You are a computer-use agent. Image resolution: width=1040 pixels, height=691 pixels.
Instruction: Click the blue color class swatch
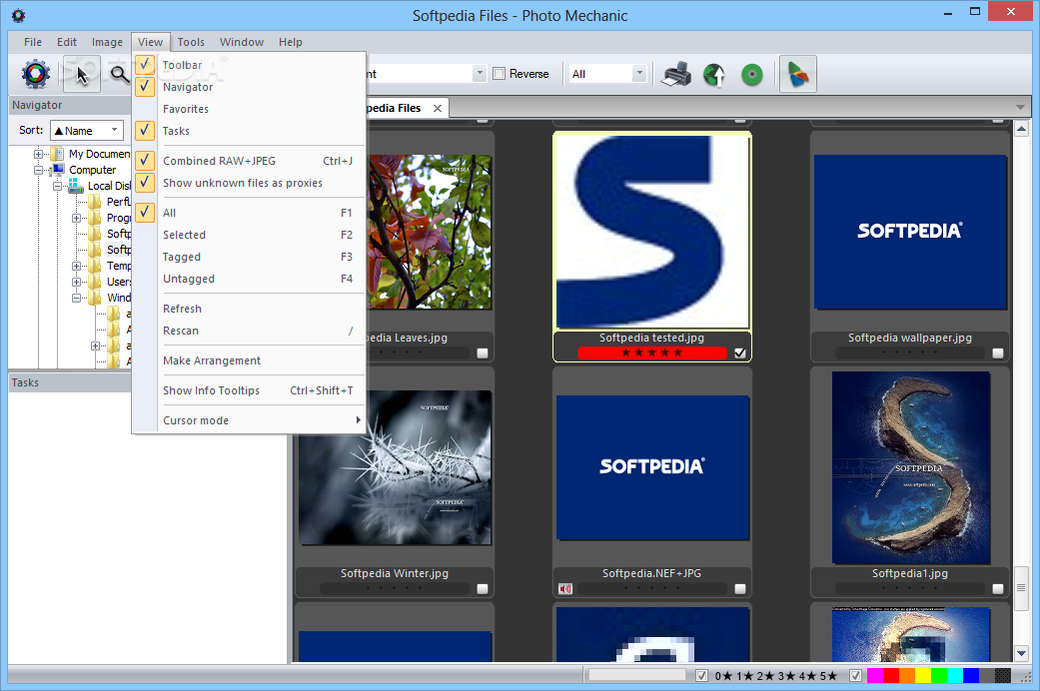pos(971,676)
